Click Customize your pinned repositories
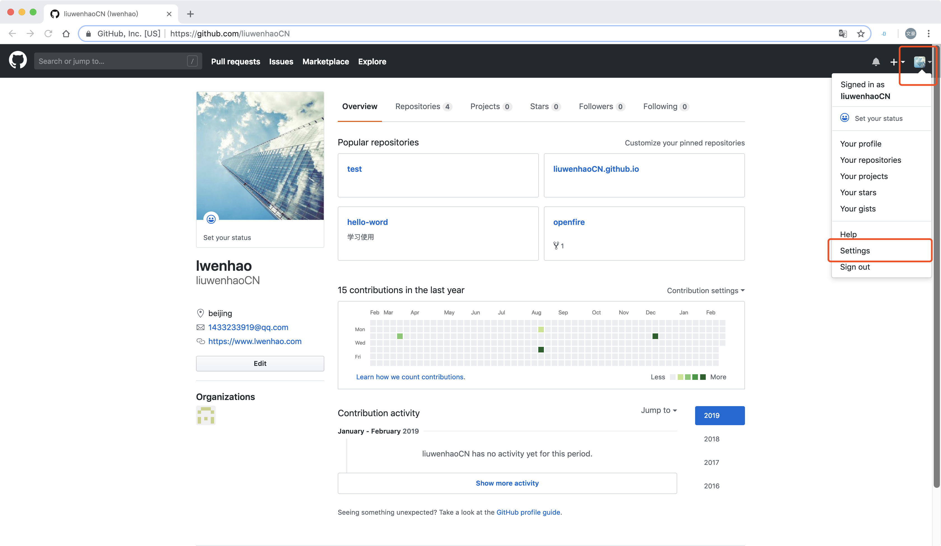 (x=684, y=143)
